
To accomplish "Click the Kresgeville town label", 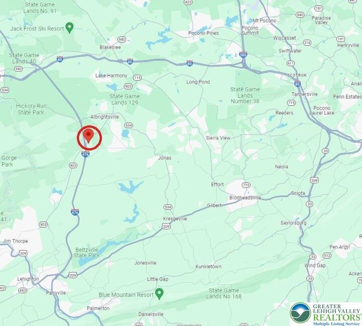I will coord(175,219).
